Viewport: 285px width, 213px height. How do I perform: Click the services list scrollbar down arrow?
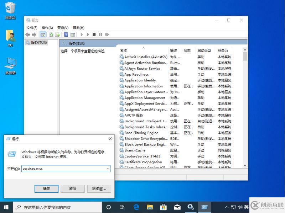pos(245,166)
